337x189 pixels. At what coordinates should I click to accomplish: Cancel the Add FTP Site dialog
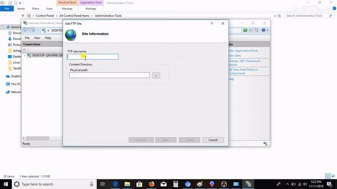point(213,140)
